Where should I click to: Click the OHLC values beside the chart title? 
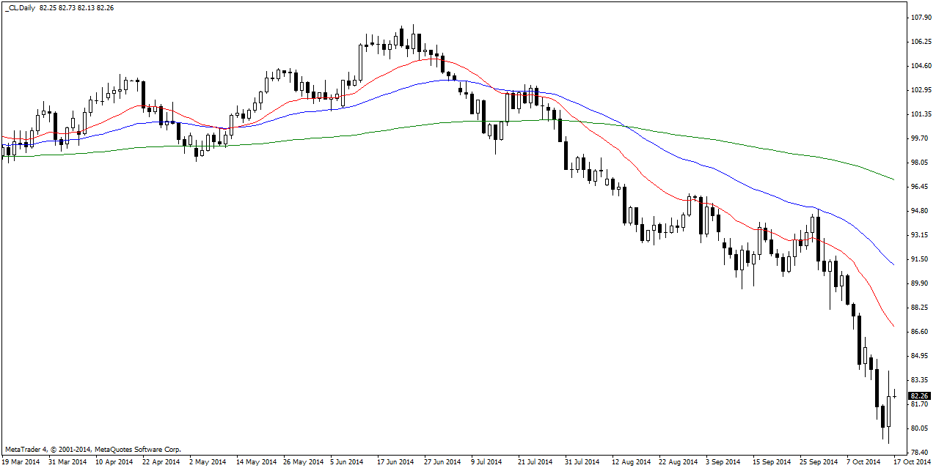pyautogui.click(x=76, y=7)
